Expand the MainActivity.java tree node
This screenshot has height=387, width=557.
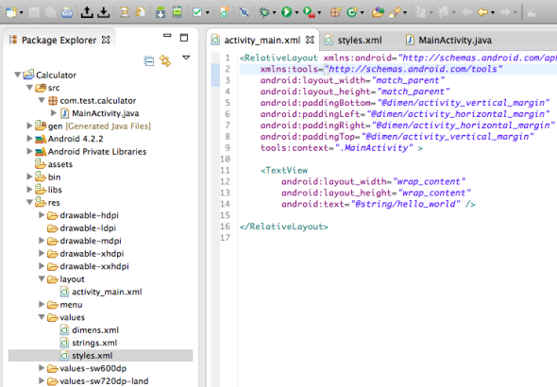click(54, 113)
